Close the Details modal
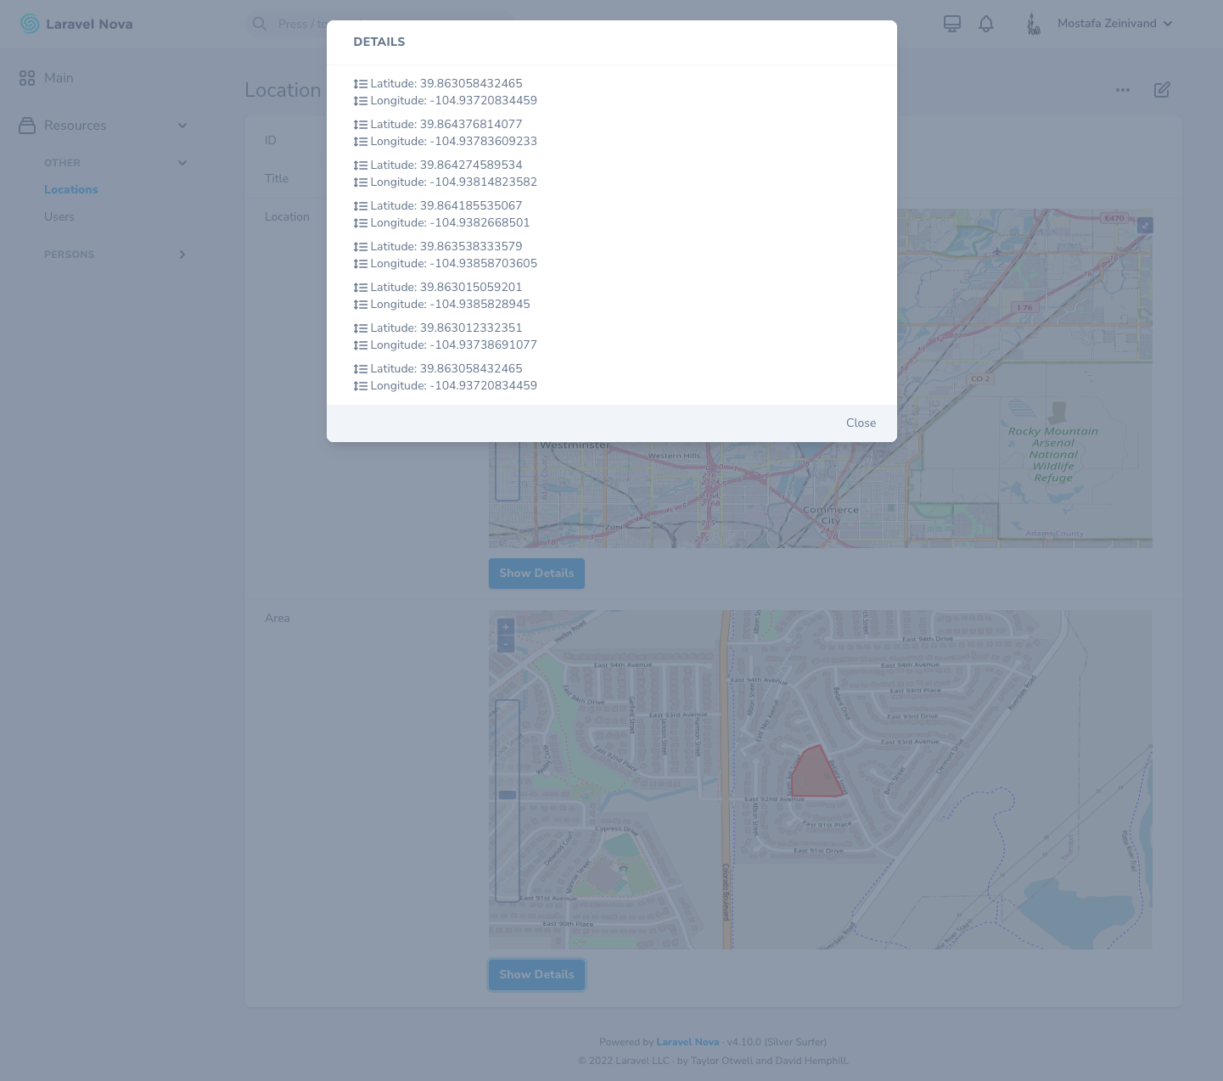The image size is (1223, 1081). (x=861, y=423)
